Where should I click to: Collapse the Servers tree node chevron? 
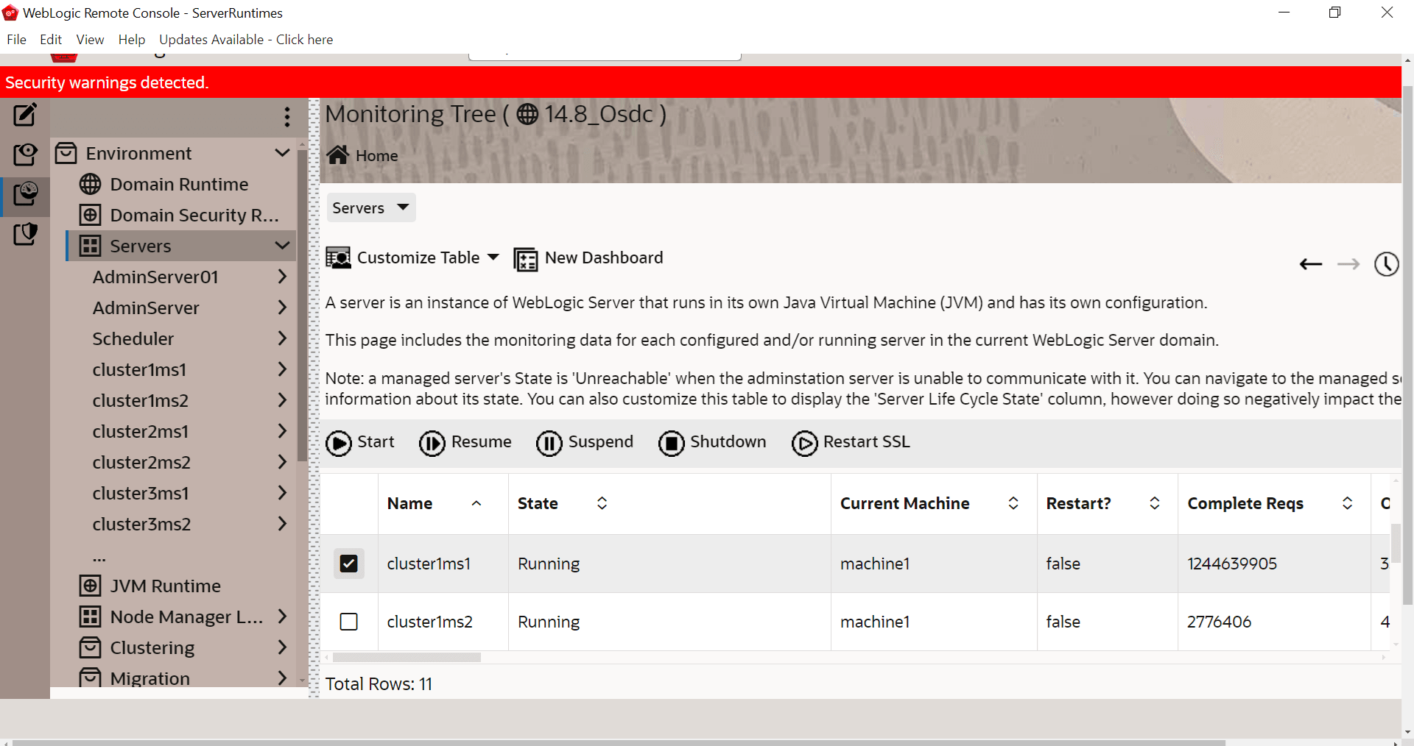click(x=281, y=245)
